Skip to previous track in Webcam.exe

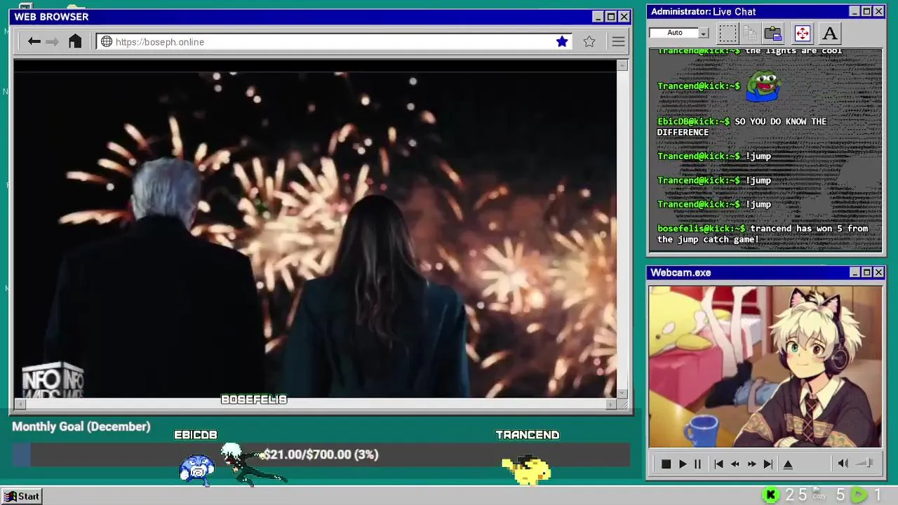click(x=718, y=464)
